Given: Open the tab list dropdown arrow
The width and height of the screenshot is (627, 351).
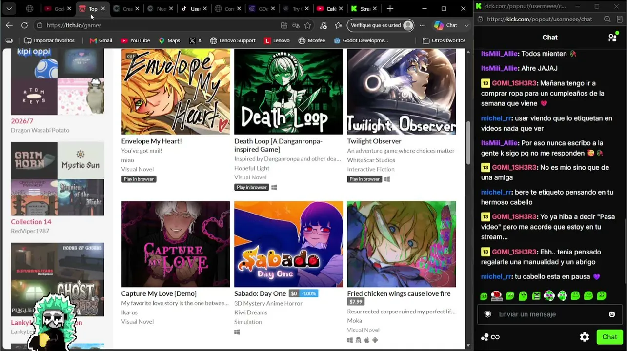Looking at the screenshot, I should (x=9, y=9).
